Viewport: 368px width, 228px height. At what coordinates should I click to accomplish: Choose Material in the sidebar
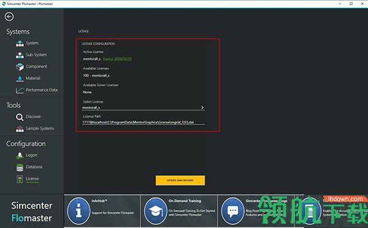[33, 78]
